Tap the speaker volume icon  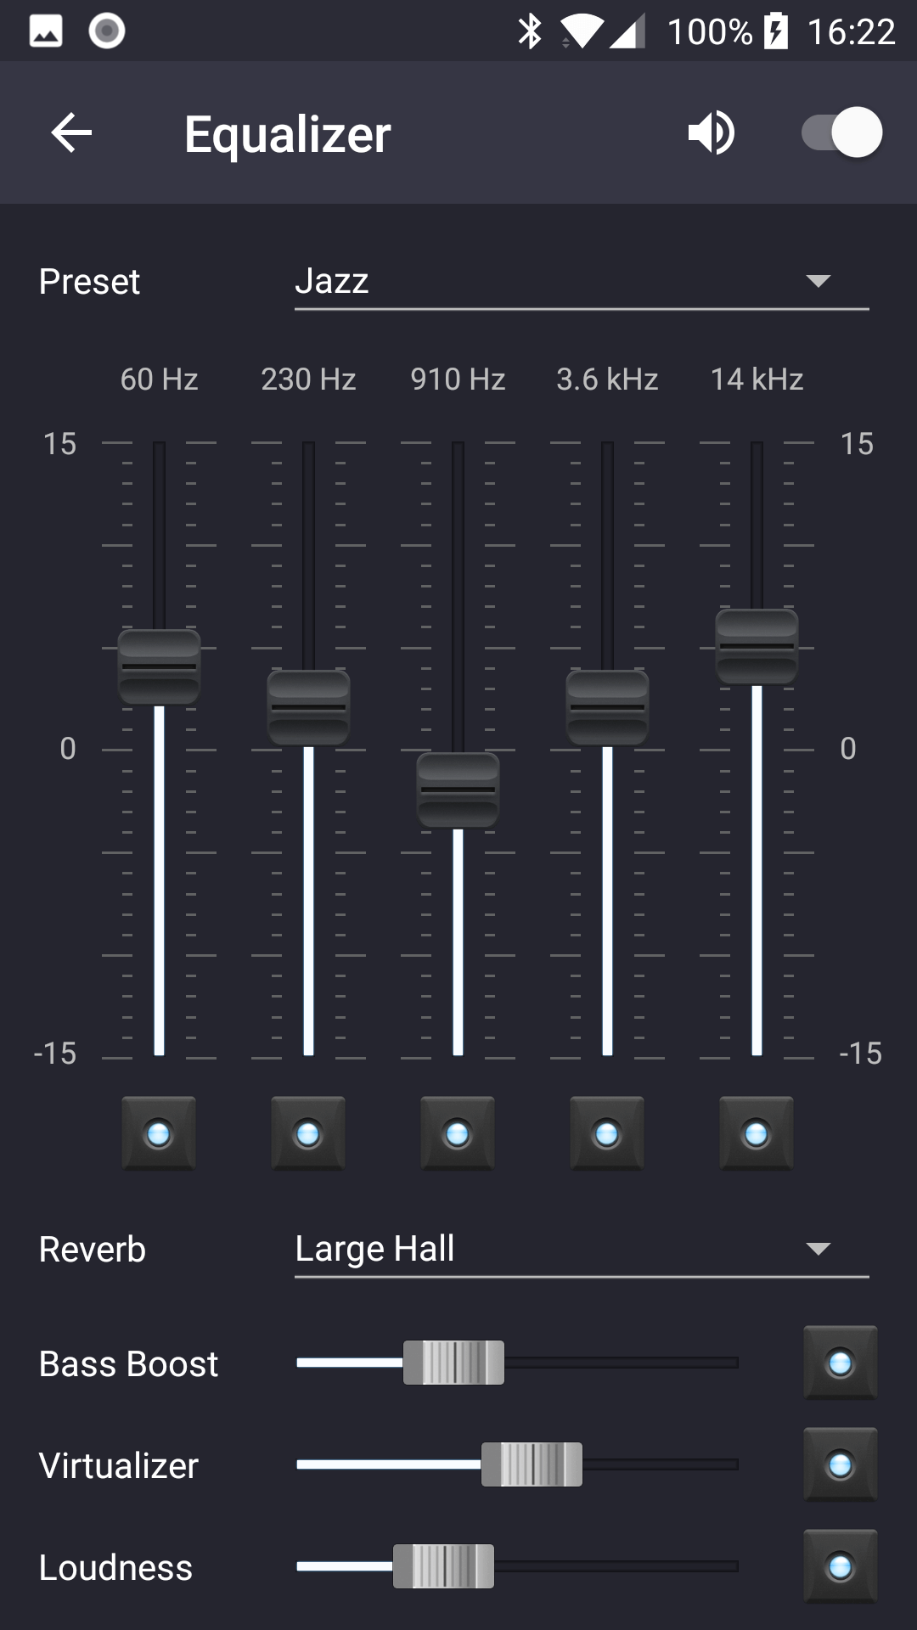(x=711, y=133)
